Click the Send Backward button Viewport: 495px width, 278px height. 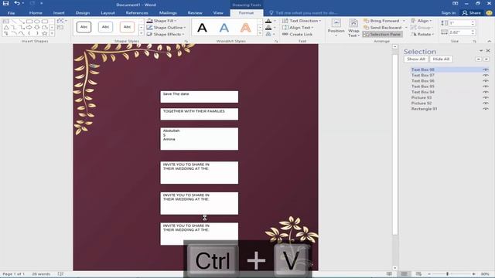(383, 28)
